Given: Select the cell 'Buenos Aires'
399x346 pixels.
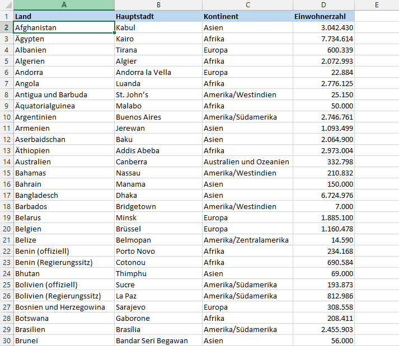Looking at the screenshot, I should pos(158,117).
